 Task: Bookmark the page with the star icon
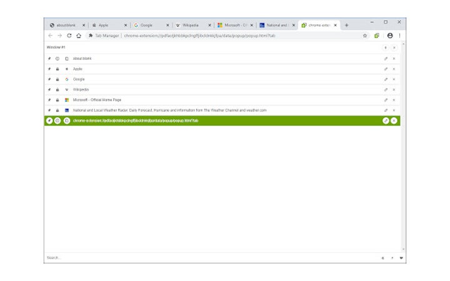pyautogui.click(x=365, y=36)
